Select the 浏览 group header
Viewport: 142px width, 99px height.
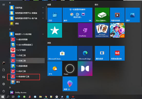[x=49, y=43]
